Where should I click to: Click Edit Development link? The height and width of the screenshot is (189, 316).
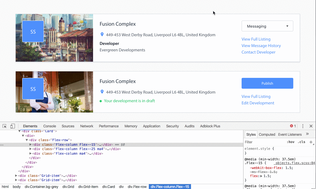258,103
